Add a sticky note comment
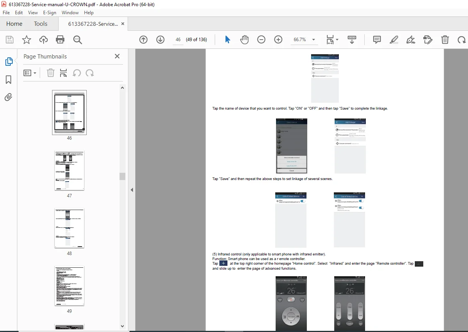This screenshot has width=468, height=332. coord(377,40)
